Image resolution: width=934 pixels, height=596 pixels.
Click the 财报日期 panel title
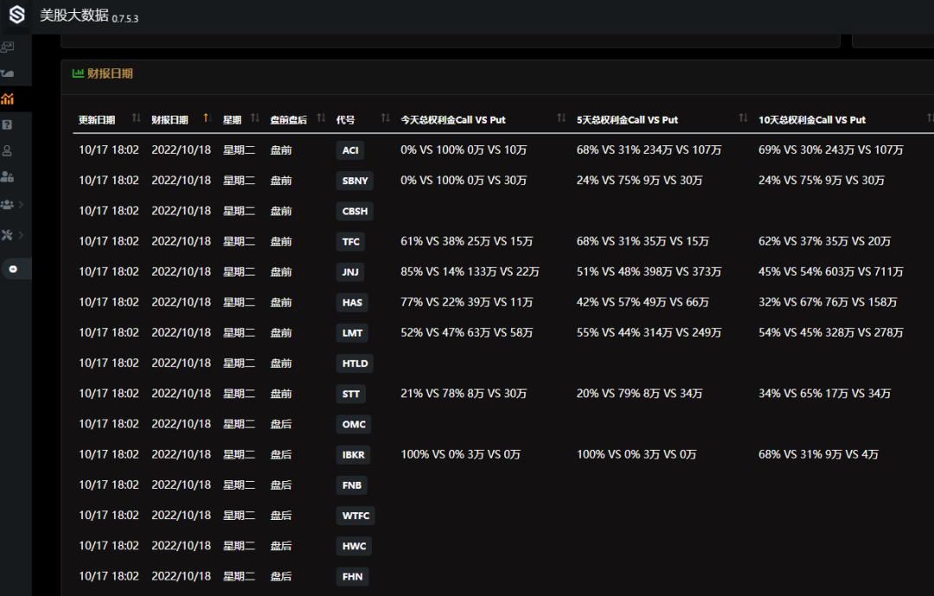click(110, 74)
